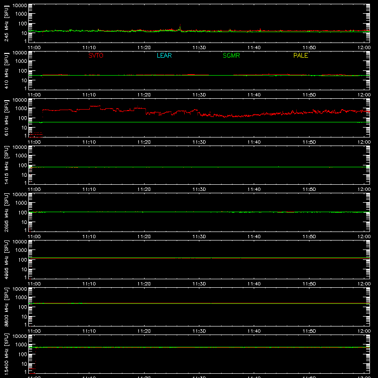Click the 11:30 time label under 245 MHz panel
This screenshot has width=378, height=378.
199,48
